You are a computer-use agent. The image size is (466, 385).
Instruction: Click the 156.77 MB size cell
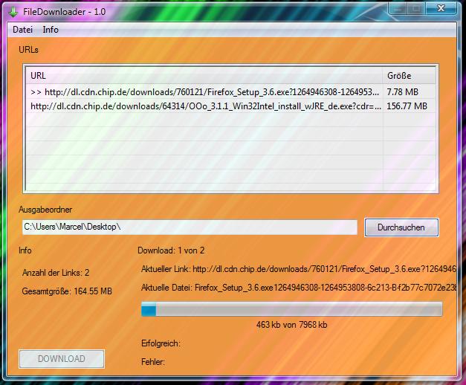coord(408,106)
